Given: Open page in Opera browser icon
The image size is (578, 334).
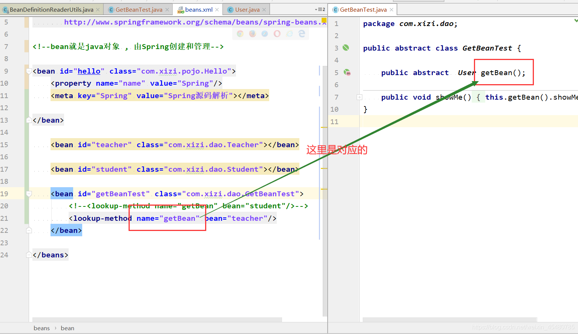Looking at the screenshot, I should click(277, 34).
